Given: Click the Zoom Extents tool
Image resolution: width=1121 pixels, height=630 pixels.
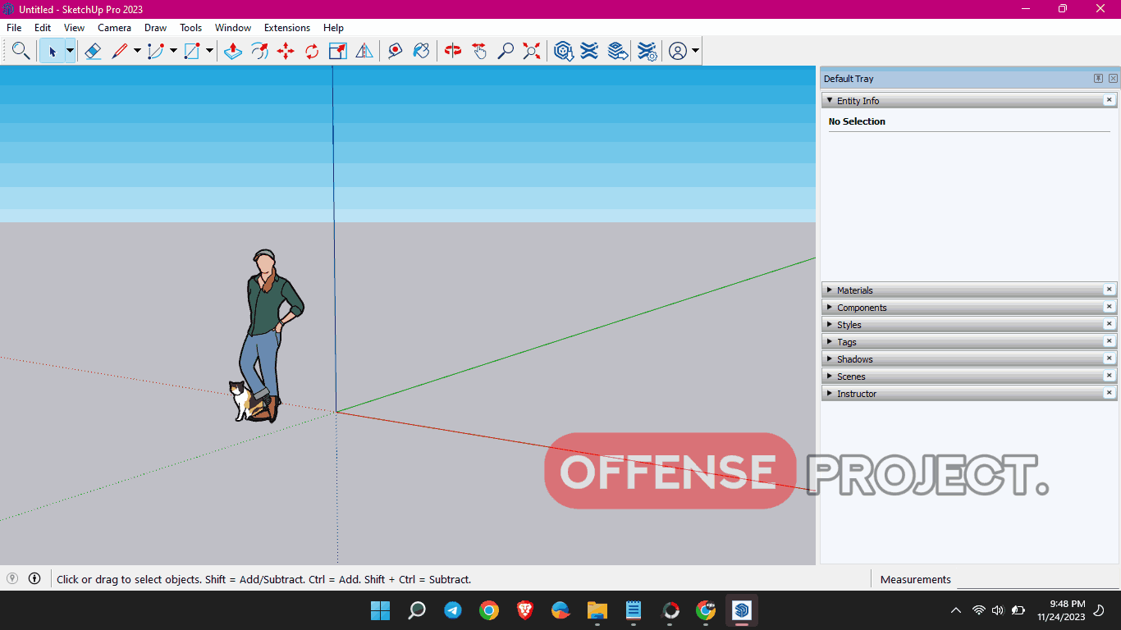Looking at the screenshot, I should click(532, 51).
